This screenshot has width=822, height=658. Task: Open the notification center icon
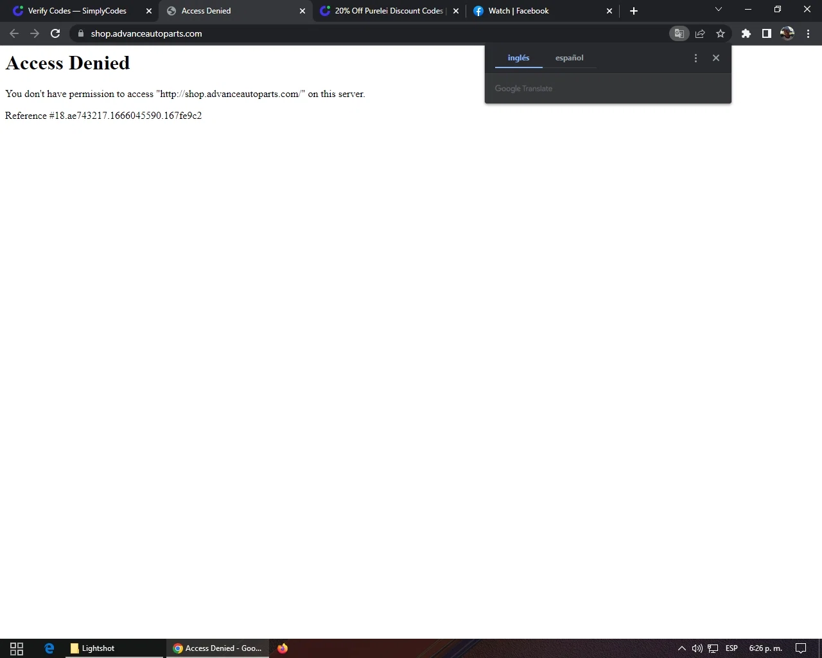click(801, 648)
